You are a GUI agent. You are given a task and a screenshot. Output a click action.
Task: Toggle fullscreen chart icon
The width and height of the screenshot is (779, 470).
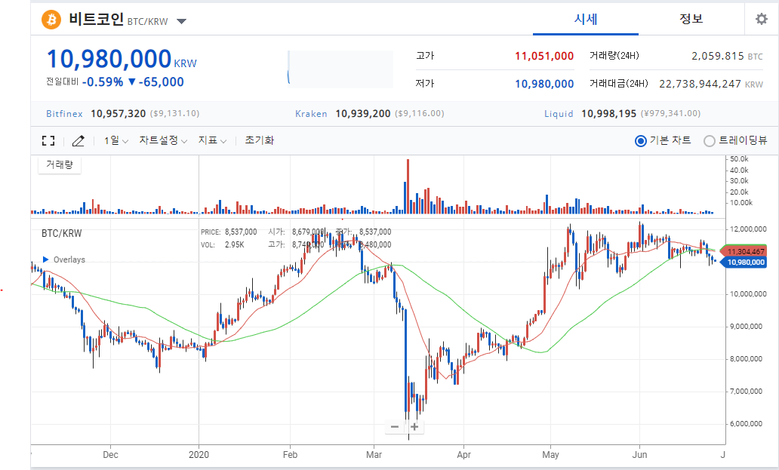tap(48, 141)
